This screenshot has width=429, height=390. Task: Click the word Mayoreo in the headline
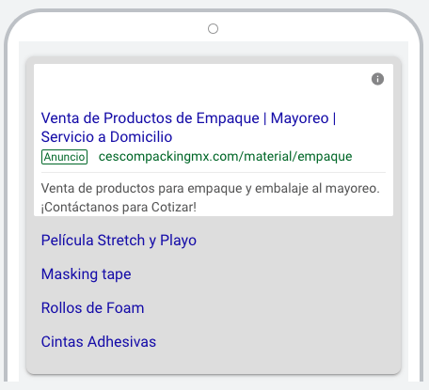299,118
